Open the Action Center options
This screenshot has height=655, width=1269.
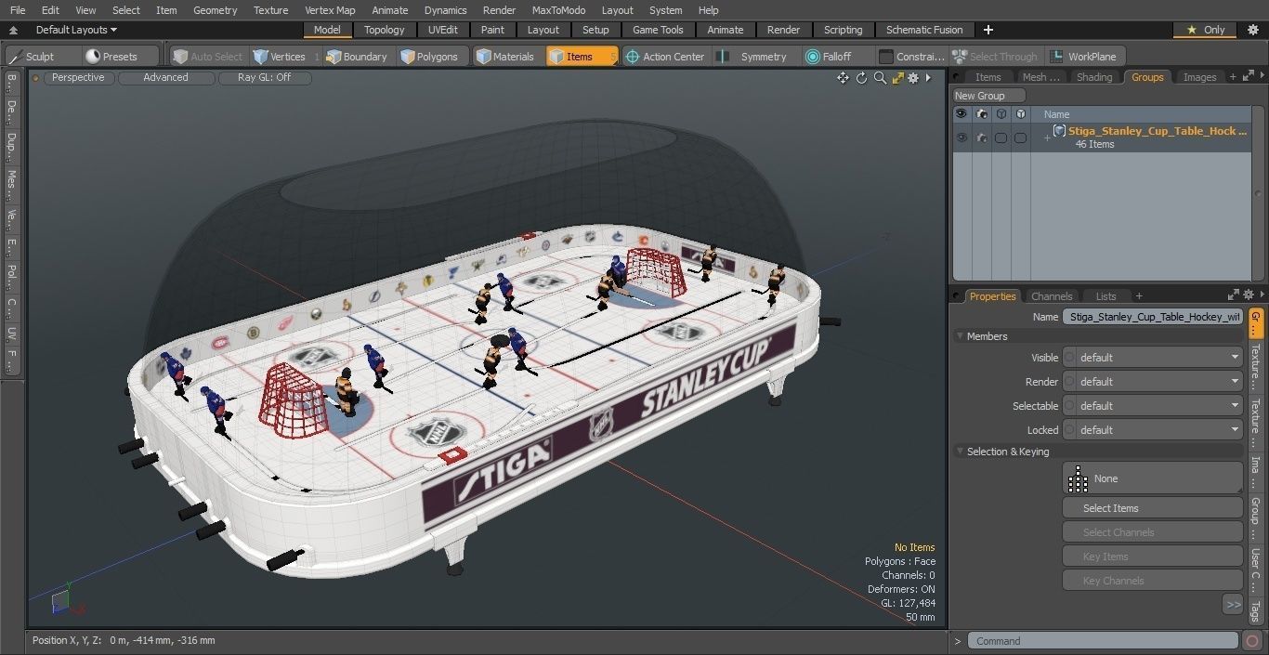[x=665, y=57]
